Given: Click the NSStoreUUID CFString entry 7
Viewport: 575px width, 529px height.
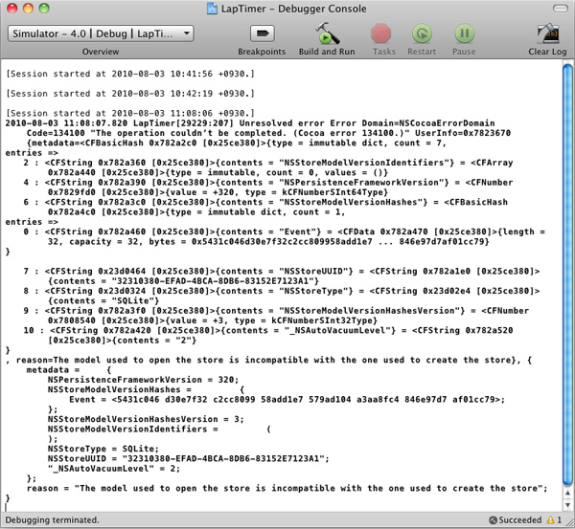Looking at the screenshot, I should click(281, 272).
